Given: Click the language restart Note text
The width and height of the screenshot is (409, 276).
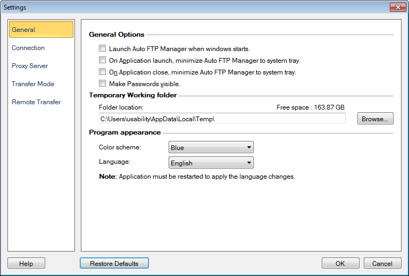Looking at the screenshot, I should (197, 177).
